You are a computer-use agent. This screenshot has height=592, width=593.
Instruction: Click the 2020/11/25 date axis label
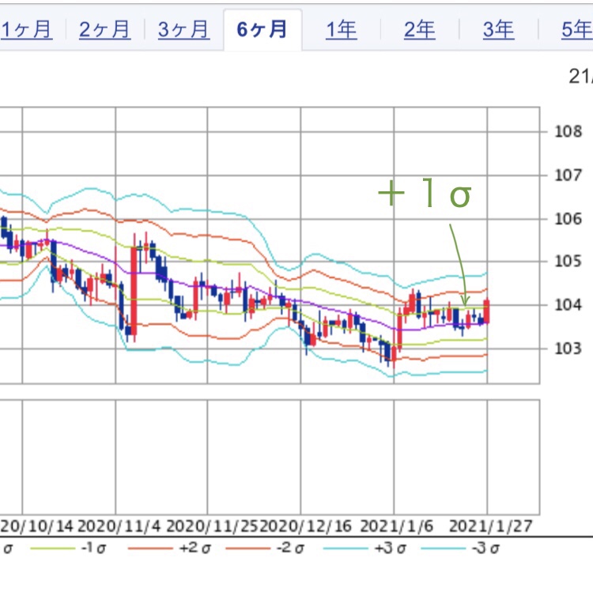[213, 526]
